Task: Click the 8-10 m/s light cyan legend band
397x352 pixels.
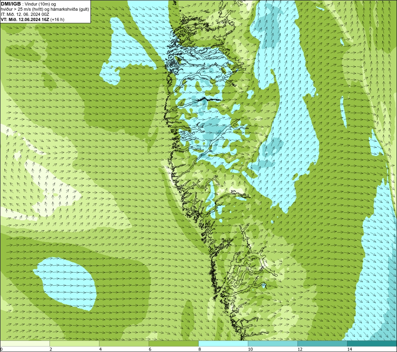Action: click(x=223, y=343)
